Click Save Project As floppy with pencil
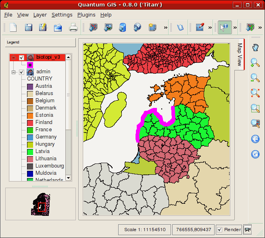Screen dimensions: 265x238 (43, 27)
